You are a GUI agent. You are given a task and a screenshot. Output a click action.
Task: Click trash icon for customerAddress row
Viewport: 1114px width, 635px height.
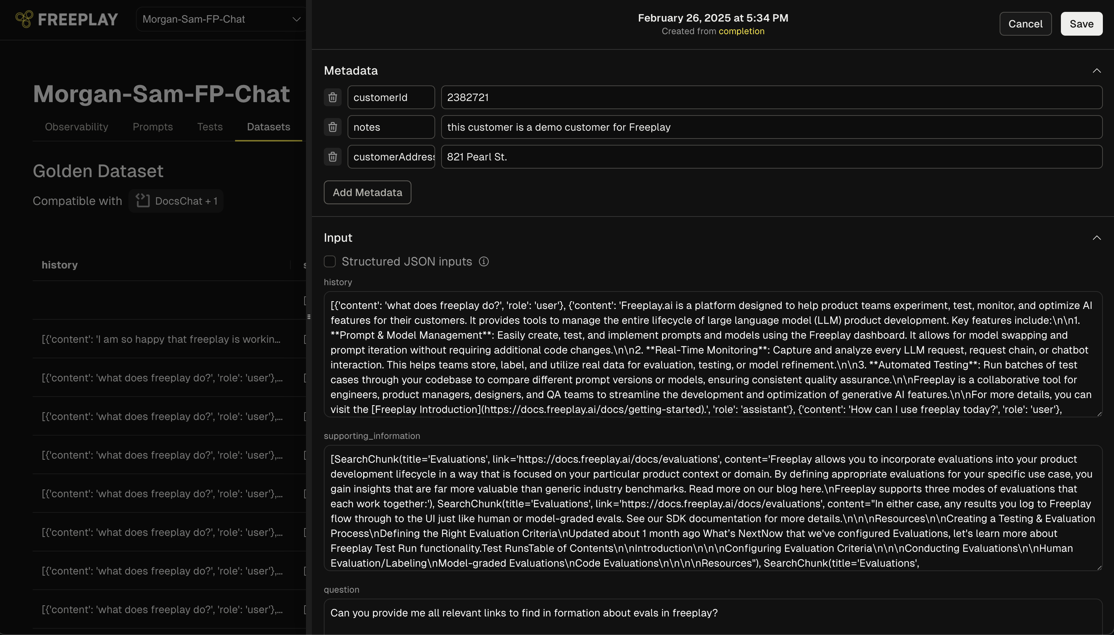(x=332, y=157)
